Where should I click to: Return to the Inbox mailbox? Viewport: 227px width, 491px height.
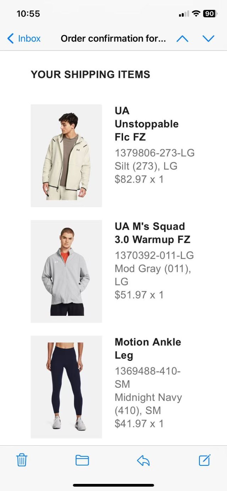[27, 38]
